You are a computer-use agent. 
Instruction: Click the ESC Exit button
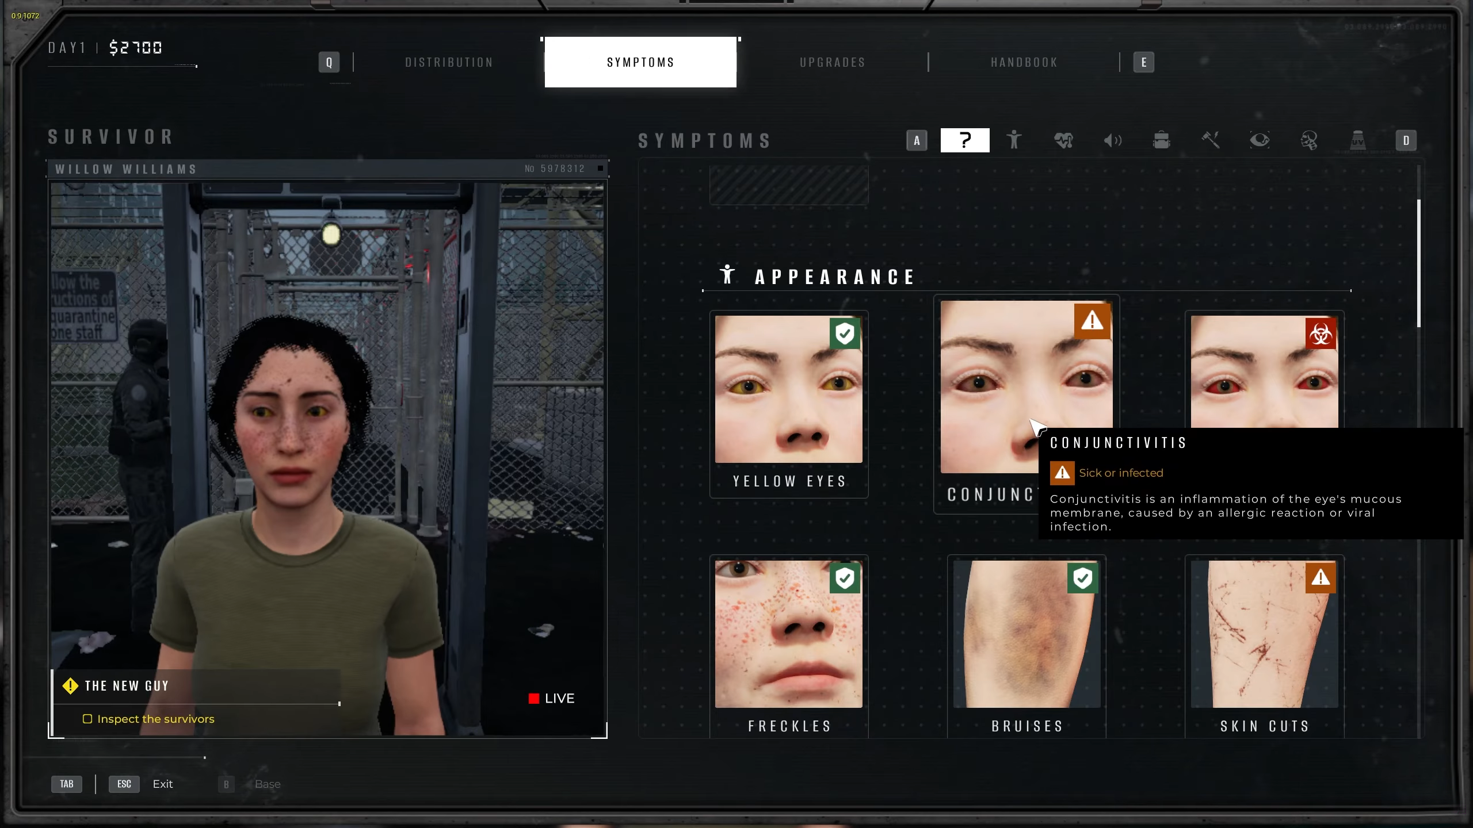pos(141,784)
